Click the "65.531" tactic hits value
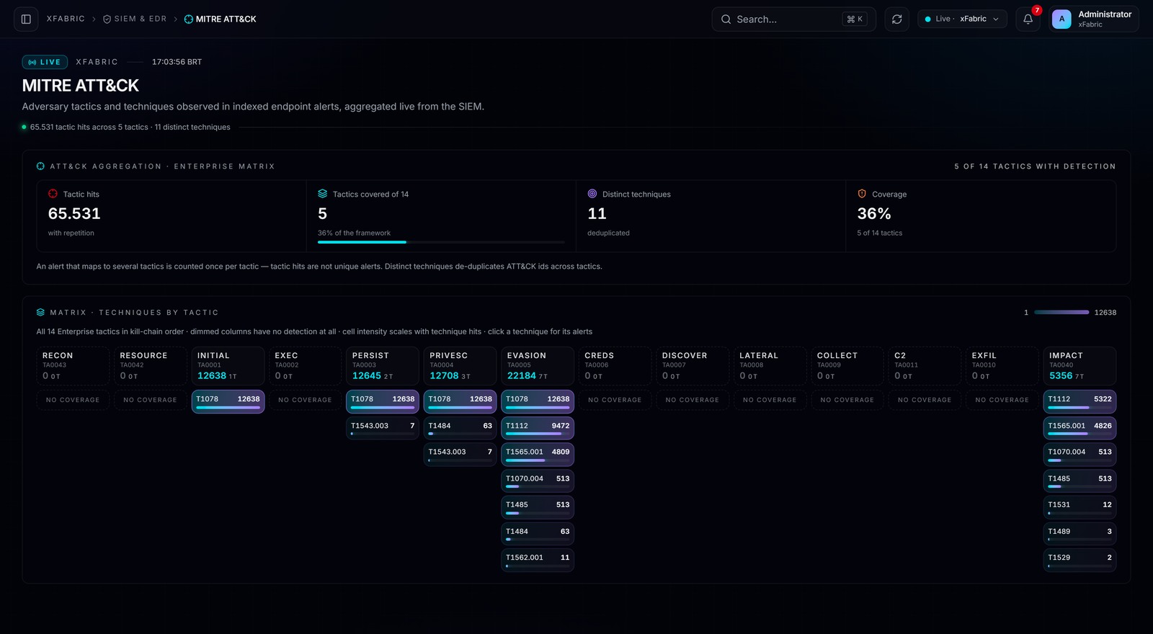The width and height of the screenshot is (1153, 634). [74, 214]
